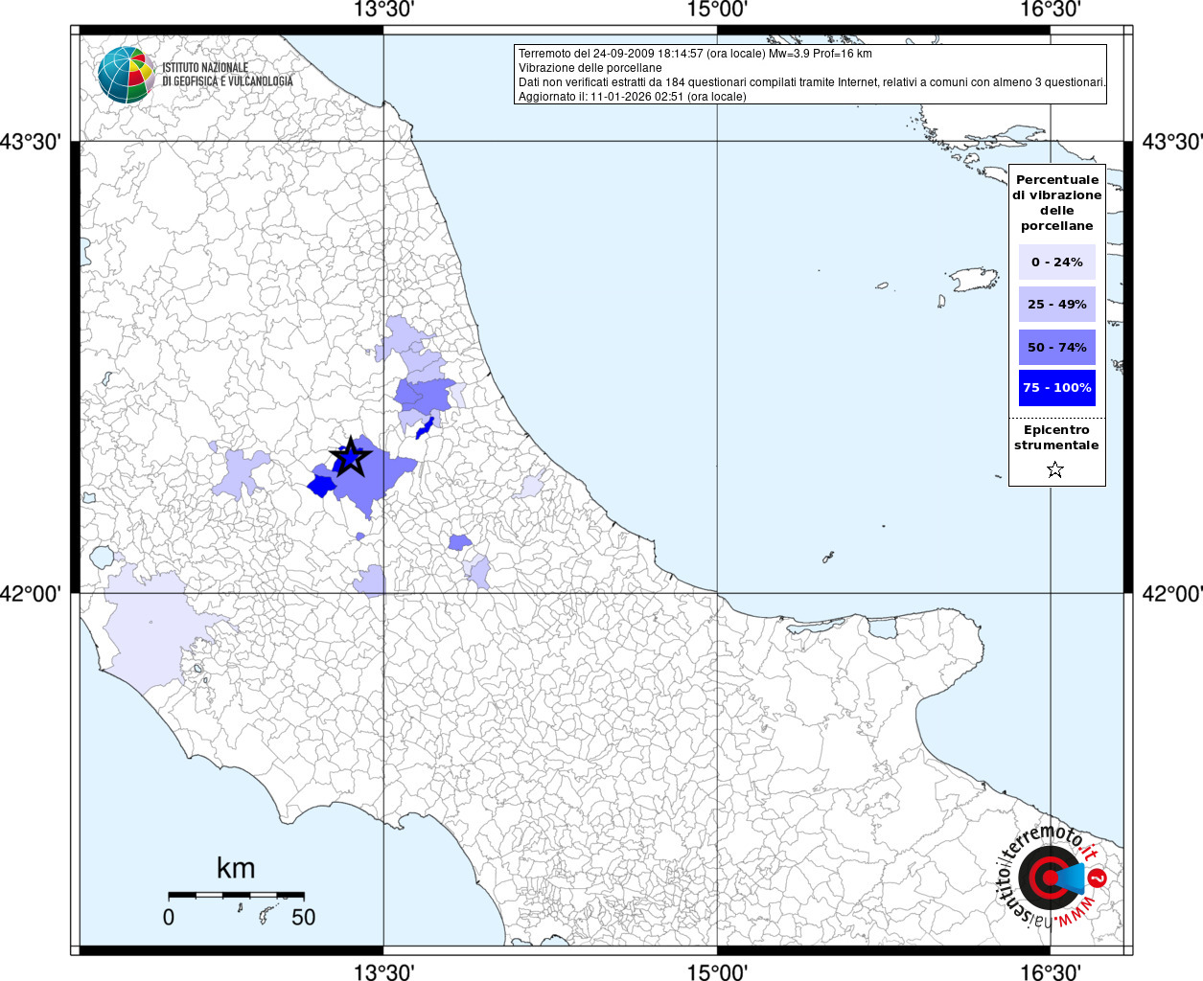This screenshot has height=981, width=1203.
Task: Select the 0 - 24% legend swatch
Action: (1056, 262)
